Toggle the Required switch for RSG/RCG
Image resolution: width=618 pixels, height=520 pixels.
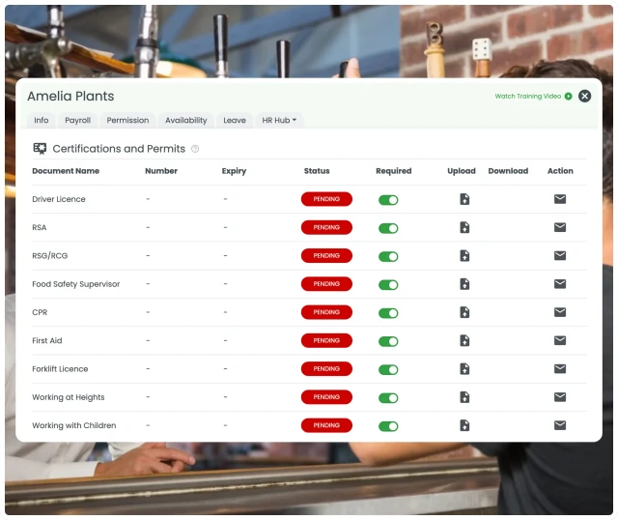388,256
